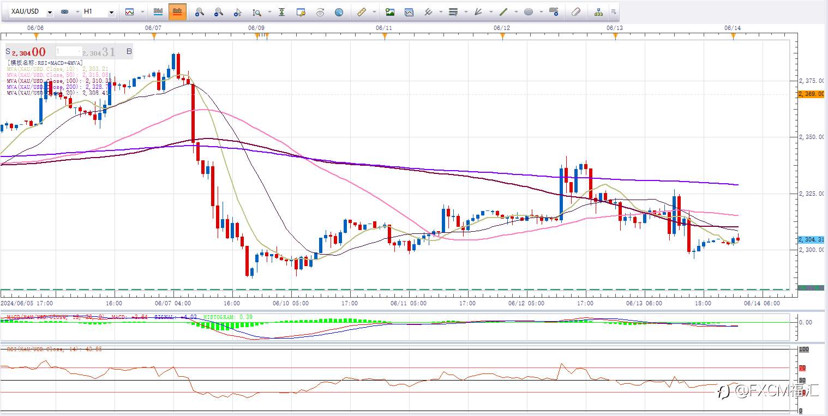Image resolution: width=828 pixels, height=416 pixels.
Task: Click the green fit-vertical scale icon
Action: pyautogui.click(x=281, y=11)
